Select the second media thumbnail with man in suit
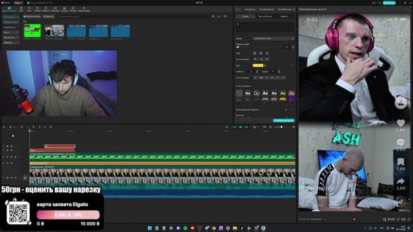This screenshot has height=232, width=413. [54, 31]
